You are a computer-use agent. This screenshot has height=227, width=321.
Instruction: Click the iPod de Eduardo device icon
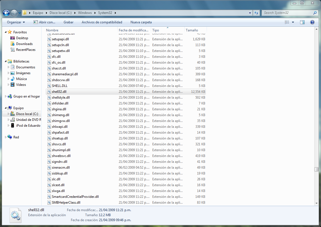pyautogui.click(x=13, y=125)
